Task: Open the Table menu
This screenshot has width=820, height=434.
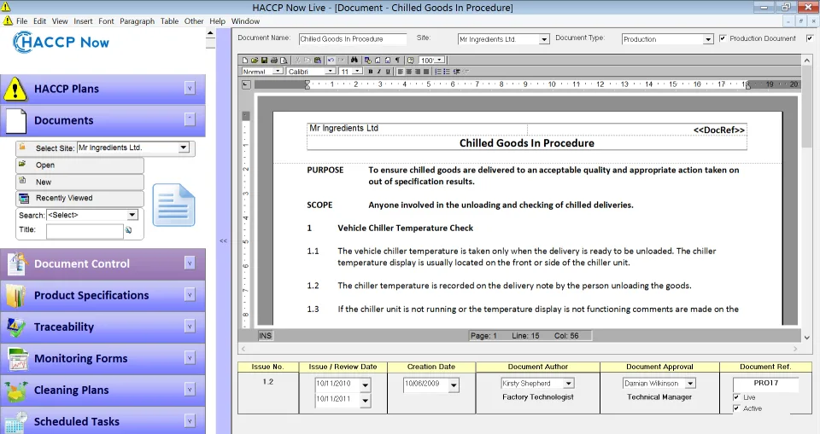Action: click(169, 21)
